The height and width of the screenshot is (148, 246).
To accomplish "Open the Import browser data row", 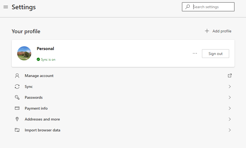I will tap(123, 130).
